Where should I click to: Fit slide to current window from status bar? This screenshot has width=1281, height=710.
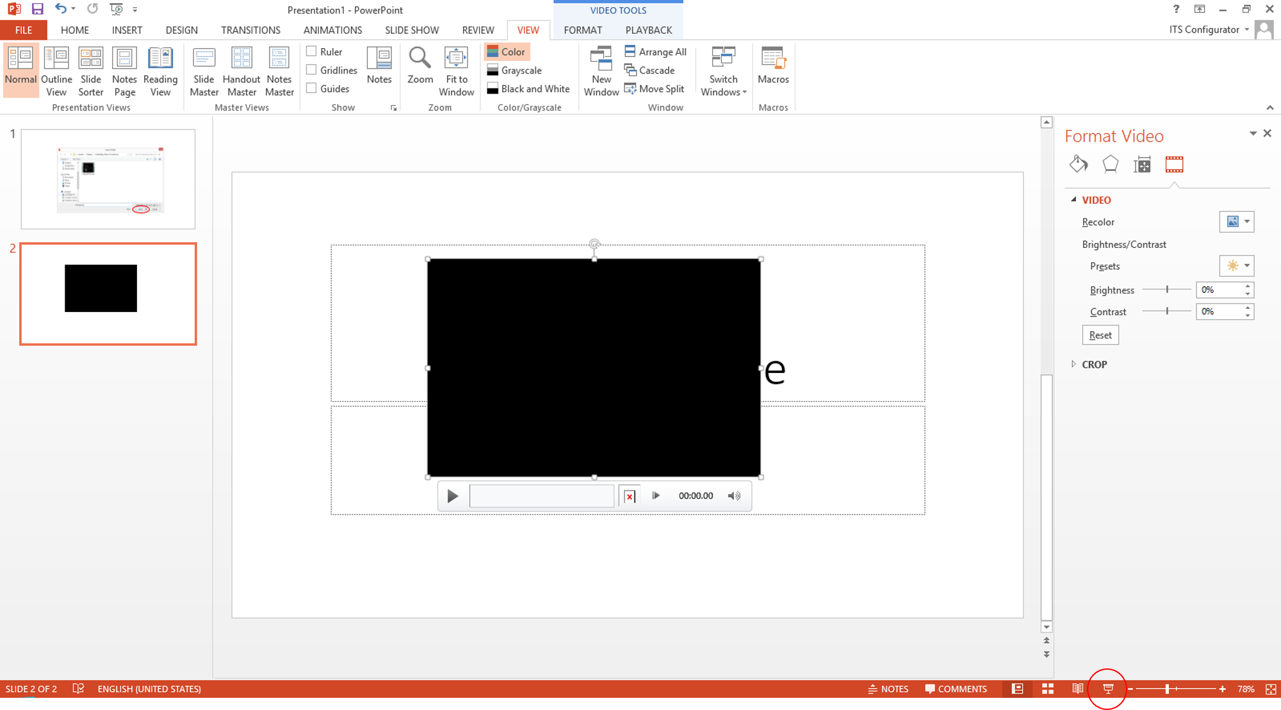[x=1271, y=689]
